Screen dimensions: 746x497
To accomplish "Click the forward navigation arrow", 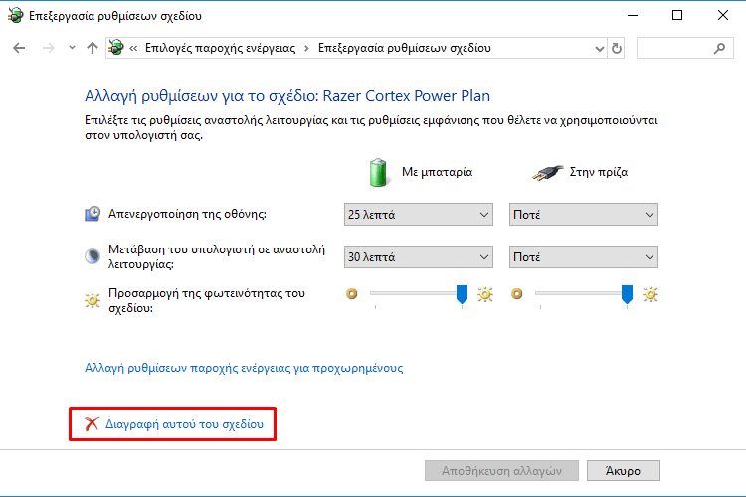I will coord(48,48).
